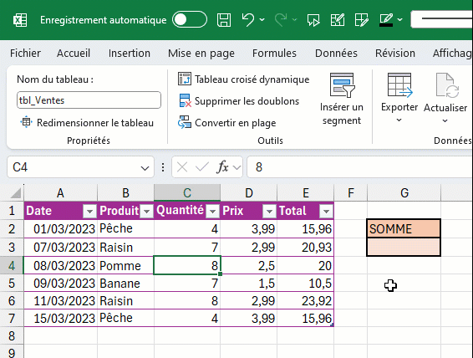Image resolution: width=473 pixels, height=358 pixels.
Task: Click the Cancel X formula icon
Action: [x=182, y=167]
